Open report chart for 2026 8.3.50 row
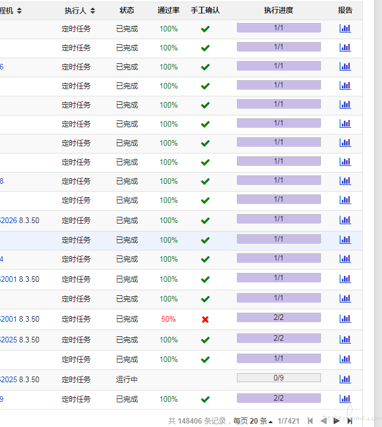Screen dimensions: 382x427 pos(345,220)
